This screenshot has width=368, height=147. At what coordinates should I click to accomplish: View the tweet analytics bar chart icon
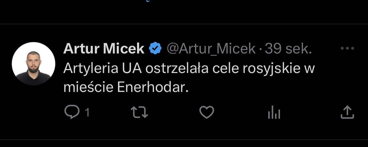coord(274,113)
